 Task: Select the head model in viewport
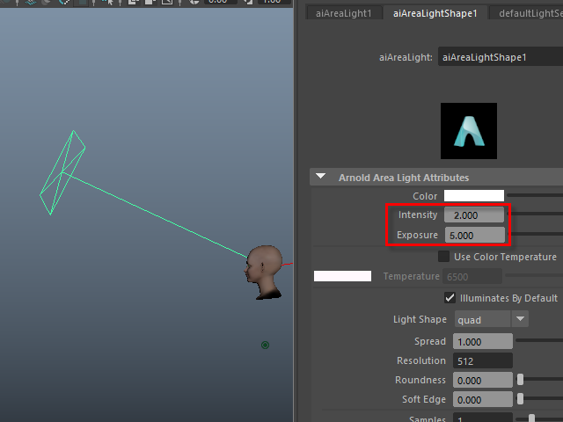tap(265, 271)
